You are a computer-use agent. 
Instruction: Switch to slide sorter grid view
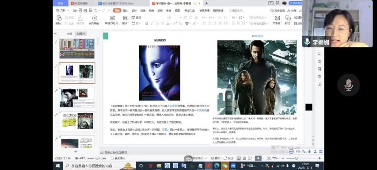[x=244, y=158]
